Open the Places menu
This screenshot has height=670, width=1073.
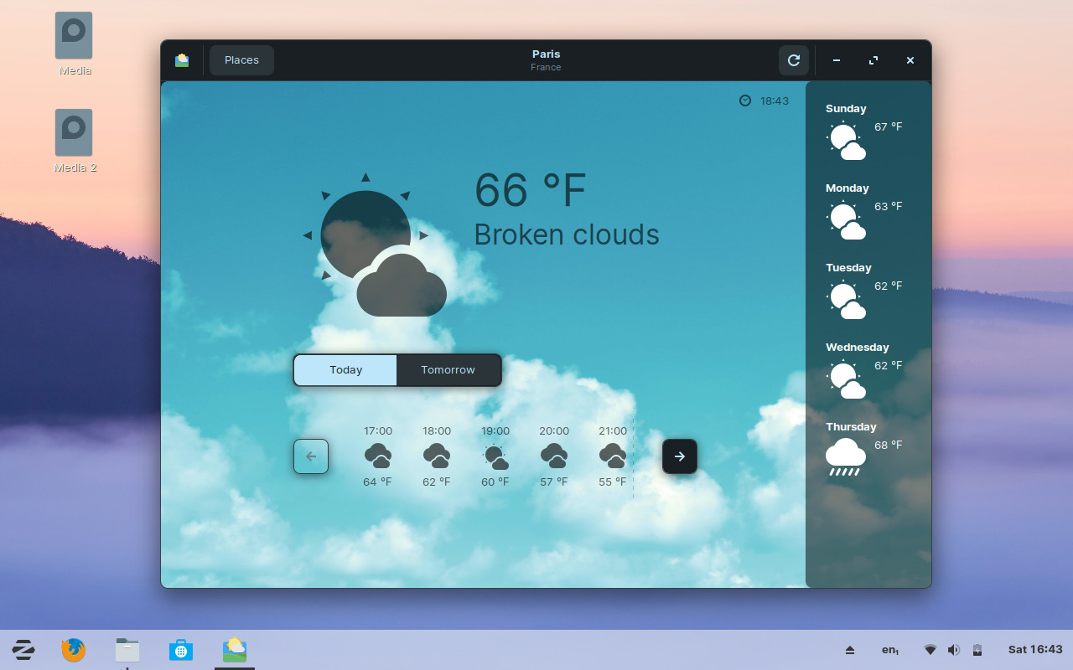(241, 60)
